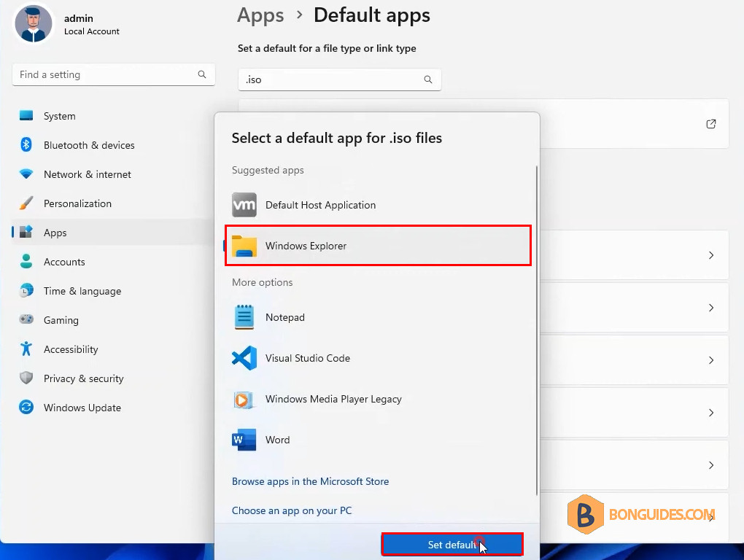Click the Network wifi icon in sidebar
The height and width of the screenshot is (560, 744).
[26, 174]
